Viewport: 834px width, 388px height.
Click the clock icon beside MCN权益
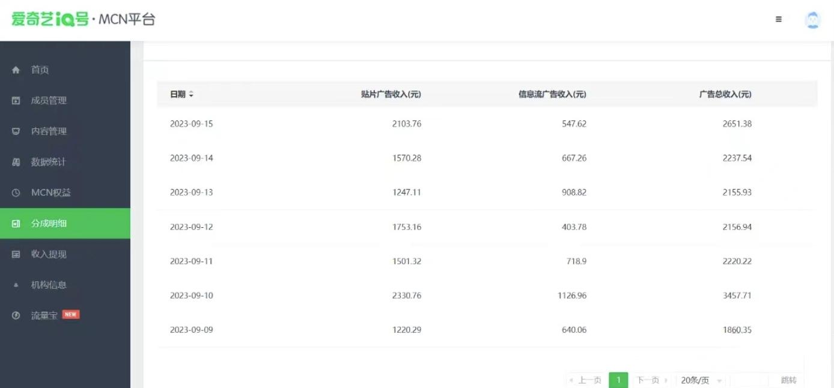pos(15,193)
